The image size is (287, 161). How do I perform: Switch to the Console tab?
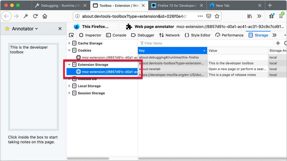[116, 35]
